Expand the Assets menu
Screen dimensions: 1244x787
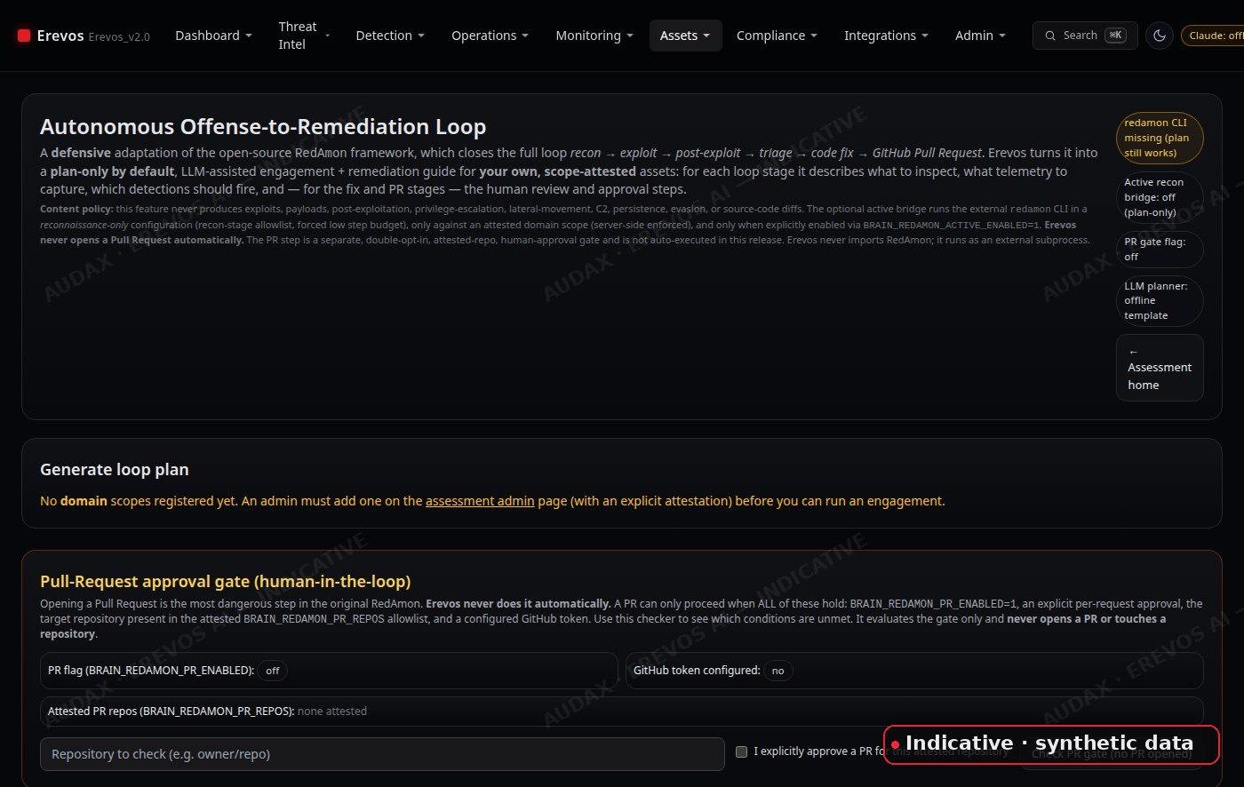[x=685, y=36]
